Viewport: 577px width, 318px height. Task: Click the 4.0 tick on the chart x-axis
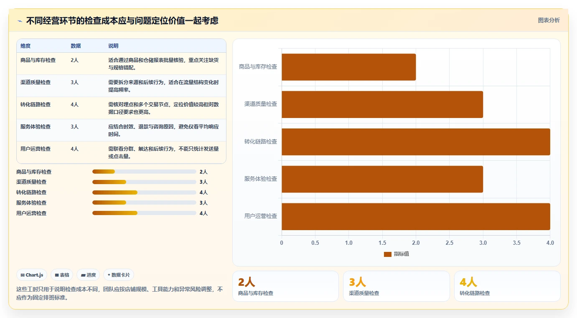coord(550,243)
